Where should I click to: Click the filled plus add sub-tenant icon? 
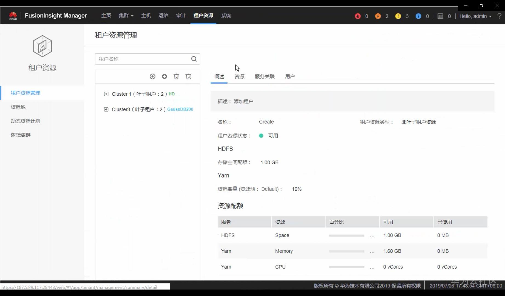164,76
